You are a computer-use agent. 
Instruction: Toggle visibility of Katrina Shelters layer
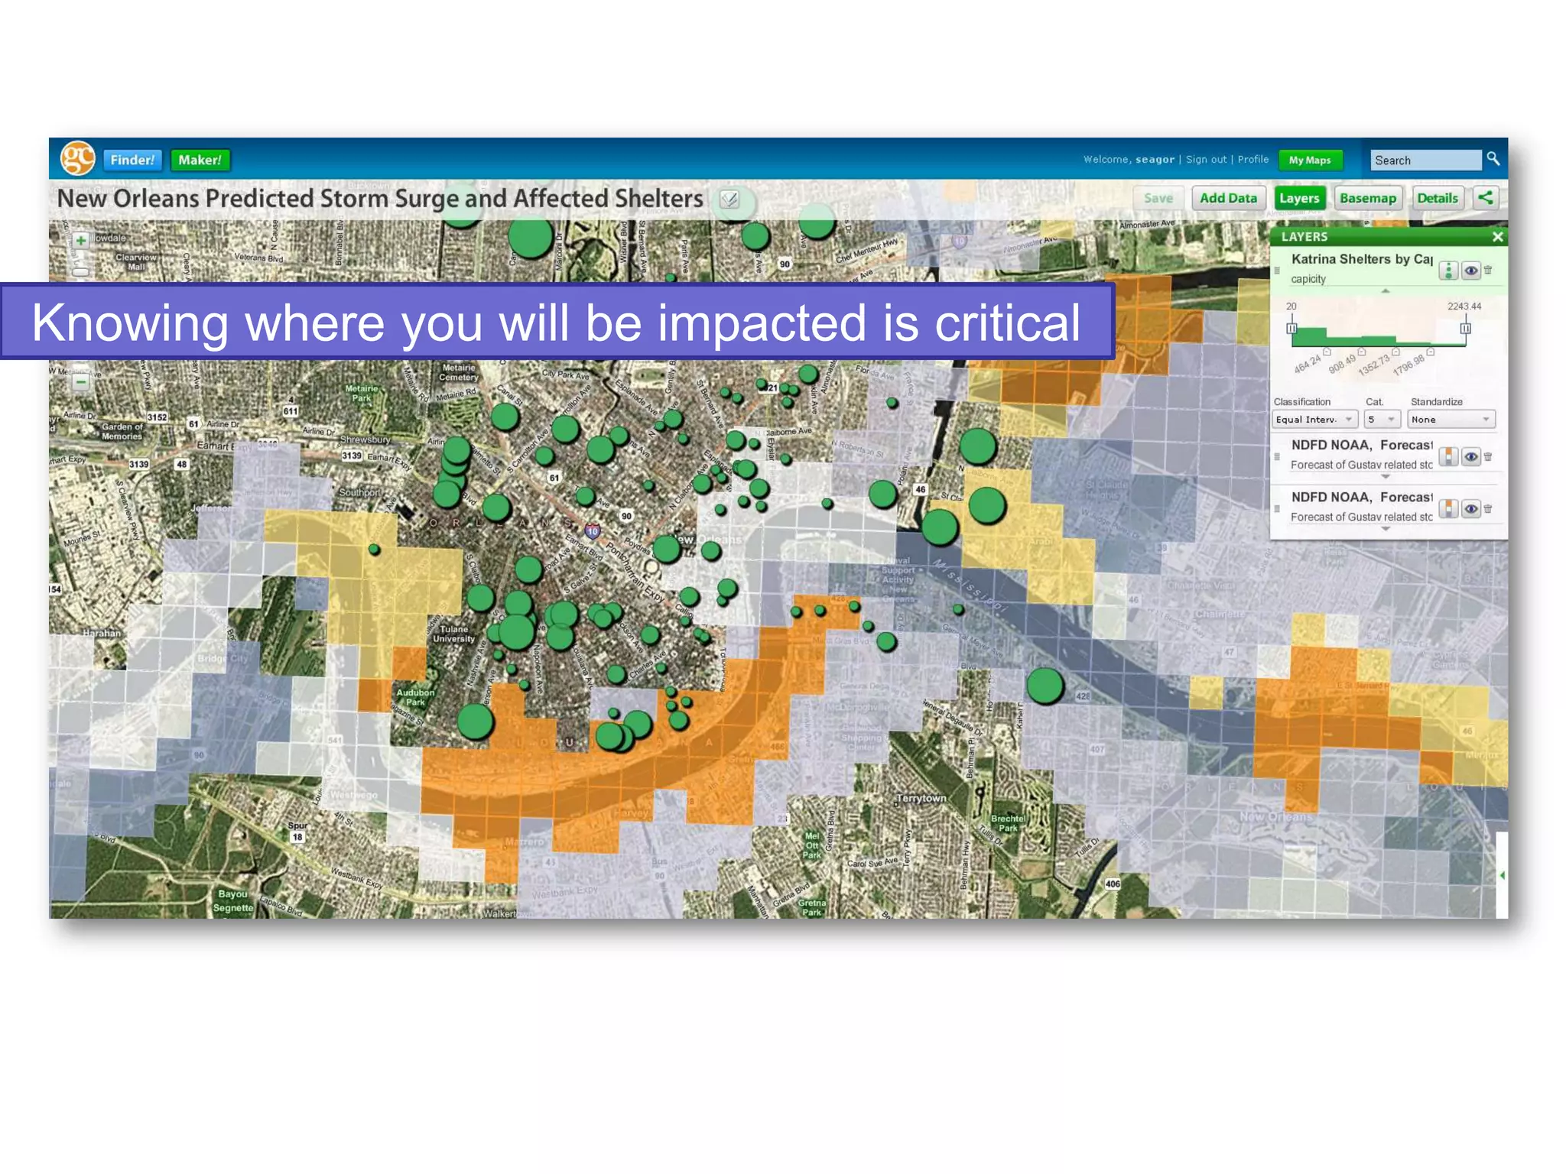pos(1470,270)
